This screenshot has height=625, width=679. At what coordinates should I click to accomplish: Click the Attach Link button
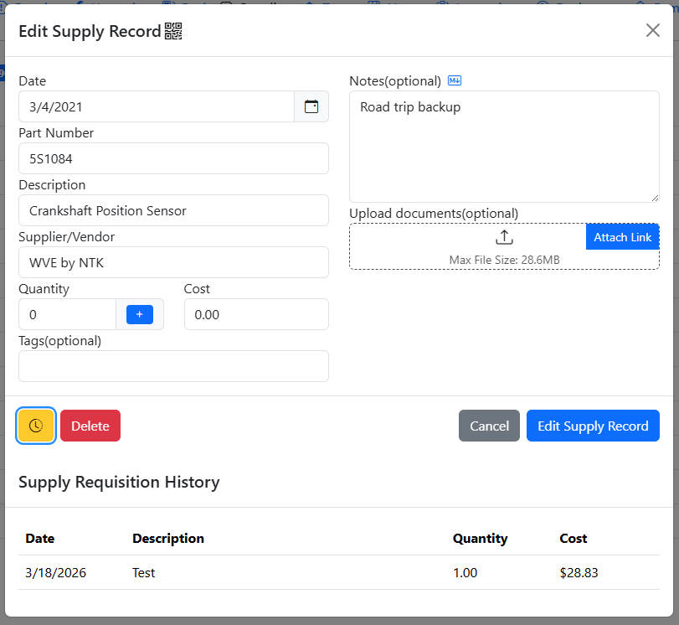point(622,237)
